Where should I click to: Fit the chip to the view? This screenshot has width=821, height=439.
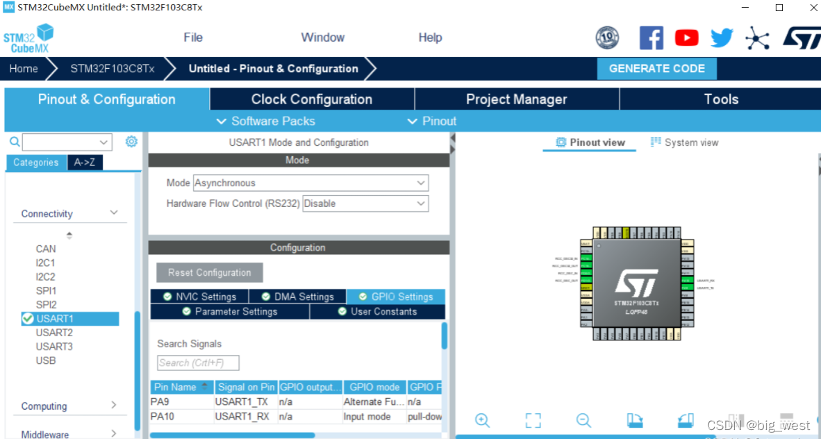pos(533,420)
